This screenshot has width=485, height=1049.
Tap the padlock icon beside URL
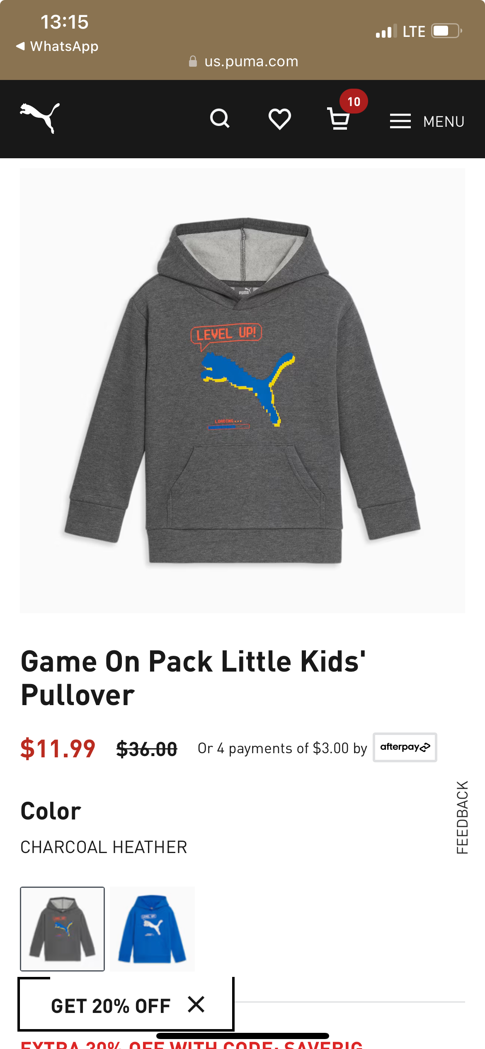pos(193,61)
